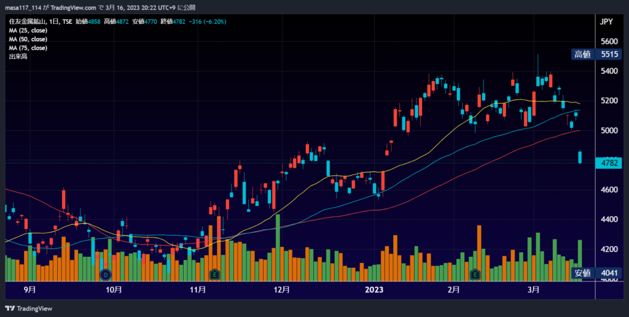Click the 5600 price axis label
Screen dimensions: 629x317
(609, 42)
